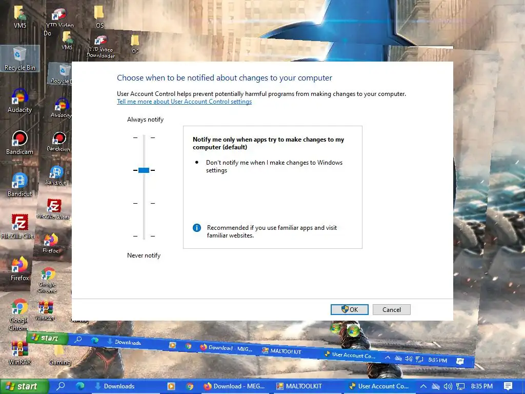This screenshot has width=525, height=394.
Task: Launch Bandicut from the leftmost desktop column
Action: pyautogui.click(x=19, y=185)
